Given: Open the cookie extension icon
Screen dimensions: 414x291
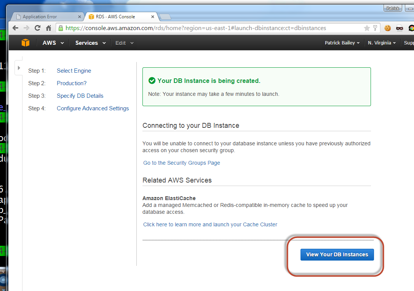Looking at the screenshot, I should coord(387,28).
